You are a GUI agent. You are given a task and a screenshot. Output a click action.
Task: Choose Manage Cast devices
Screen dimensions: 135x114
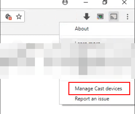coord(99,88)
